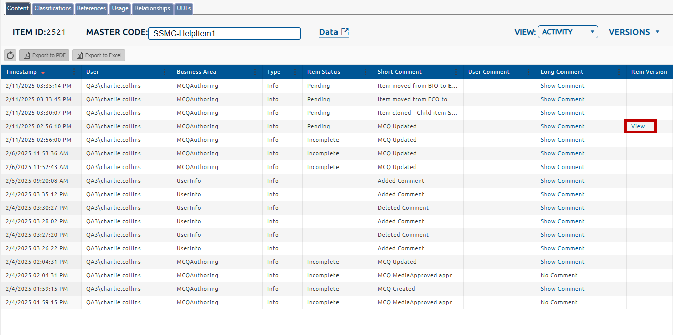Click the Timestamp sort arrow
This screenshot has height=335, width=673.
[x=43, y=72]
